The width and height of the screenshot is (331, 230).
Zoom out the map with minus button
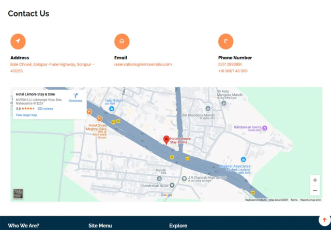pos(315,191)
